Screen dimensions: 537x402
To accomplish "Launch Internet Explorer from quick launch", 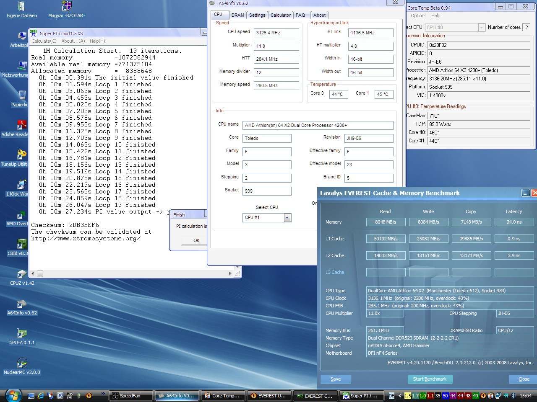I will point(41,395).
